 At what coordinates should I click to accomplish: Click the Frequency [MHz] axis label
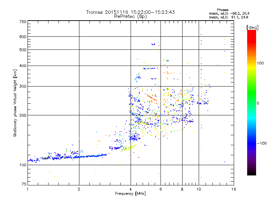coord(130,194)
